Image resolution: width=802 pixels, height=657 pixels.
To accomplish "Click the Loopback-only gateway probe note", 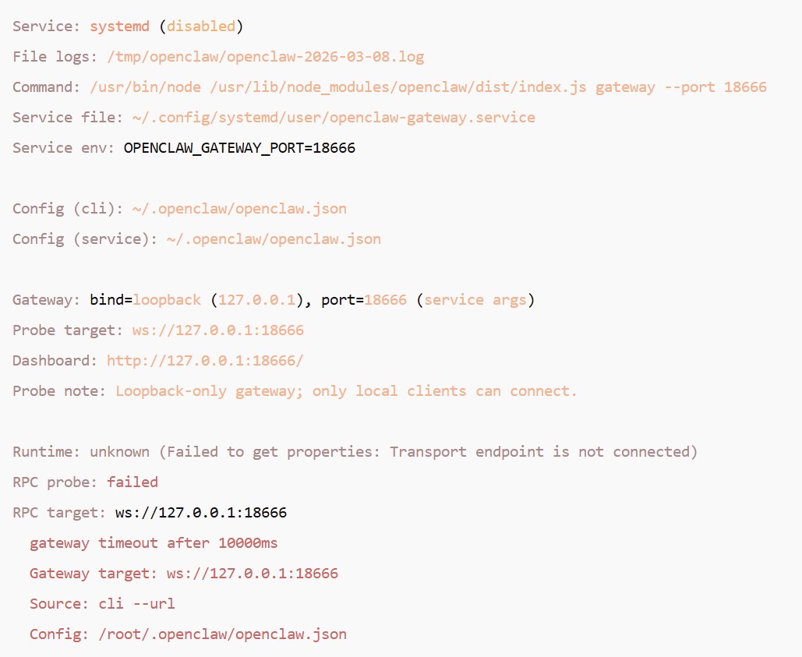I will [346, 391].
